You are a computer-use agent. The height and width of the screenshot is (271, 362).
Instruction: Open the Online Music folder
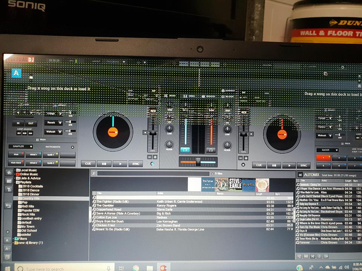(x=27, y=174)
